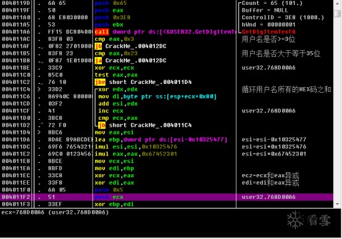This screenshot has height=239, width=342.
Task: Select the highlighted row at address 004011F2
Action: click(x=167, y=197)
